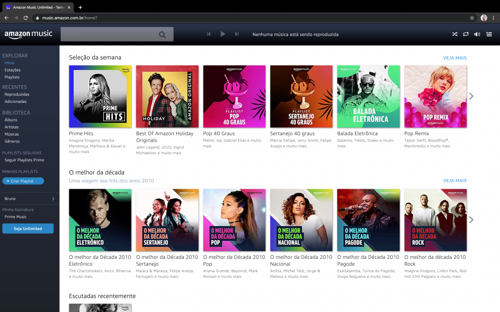
Task: Toggle repeat mode
Action: tap(466, 34)
